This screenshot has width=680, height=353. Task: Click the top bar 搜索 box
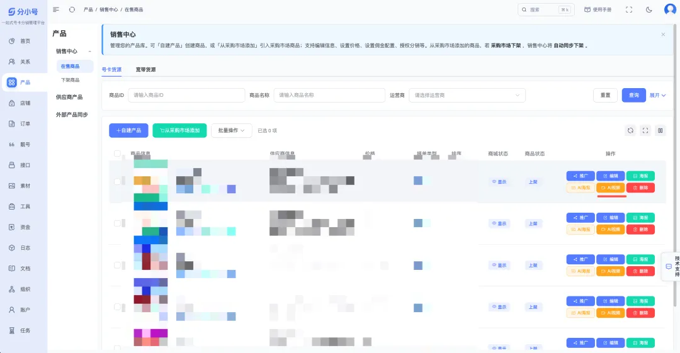coord(546,9)
